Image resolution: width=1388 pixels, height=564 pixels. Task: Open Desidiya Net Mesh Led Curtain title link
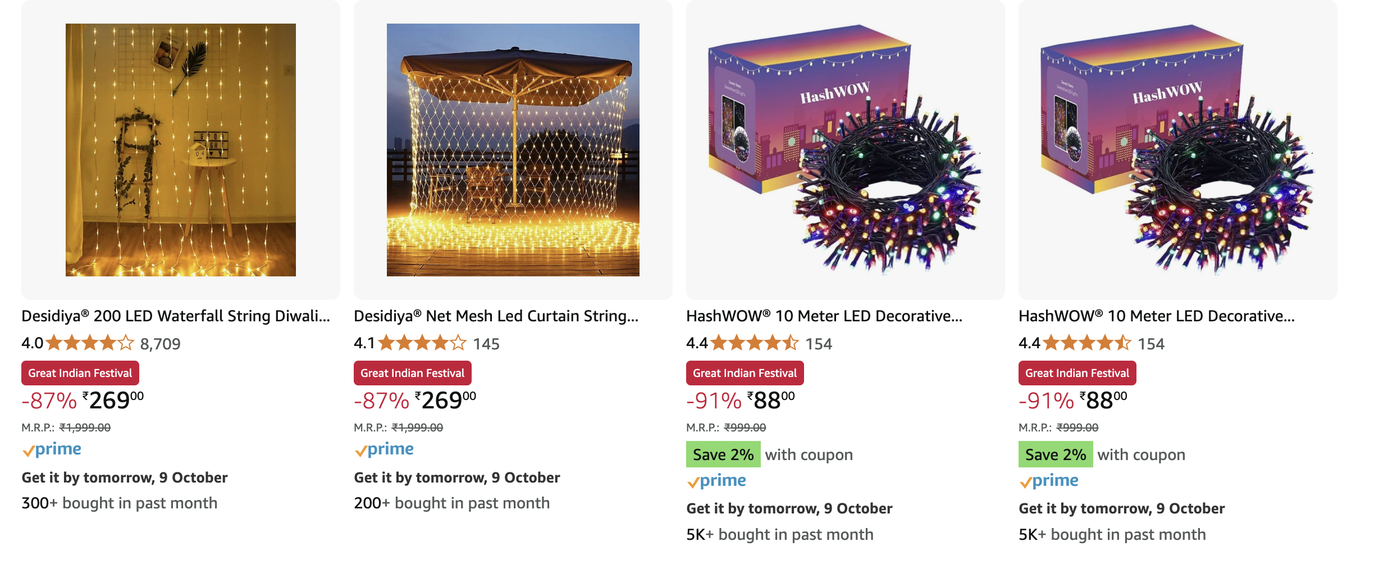click(496, 316)
